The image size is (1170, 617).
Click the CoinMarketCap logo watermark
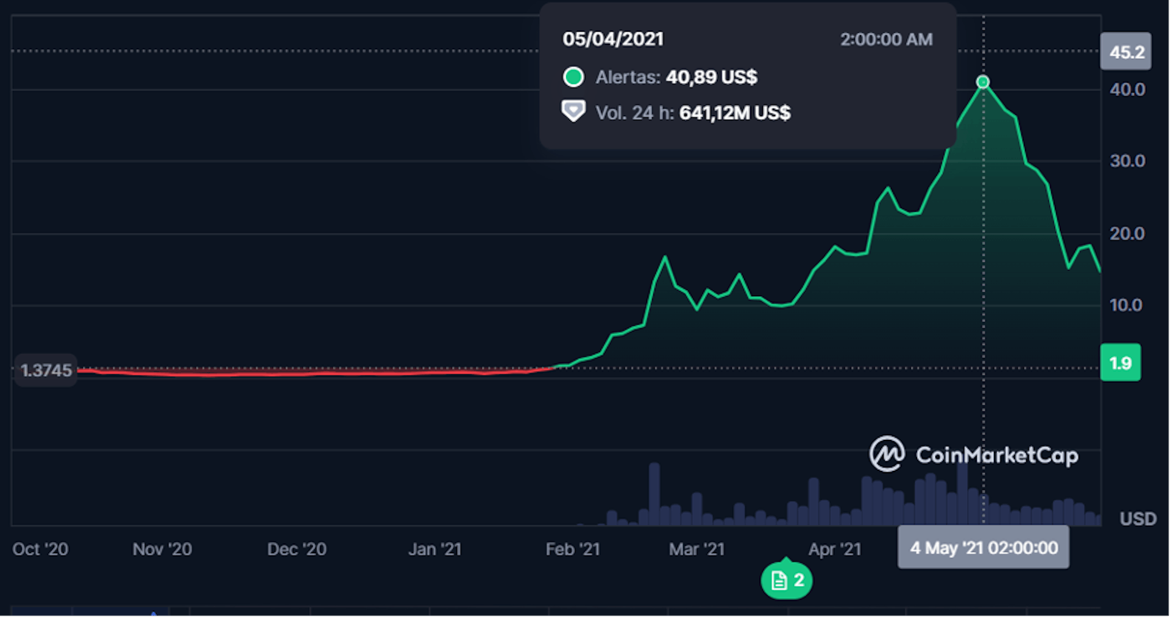click(x=973, y=454)
